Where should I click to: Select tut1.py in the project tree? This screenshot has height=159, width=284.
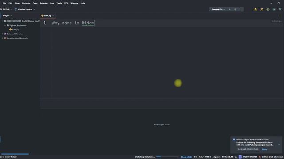coord(16,30)
